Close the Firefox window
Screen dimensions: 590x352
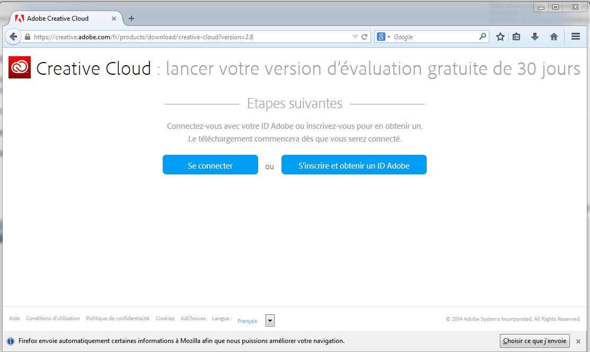575,7
